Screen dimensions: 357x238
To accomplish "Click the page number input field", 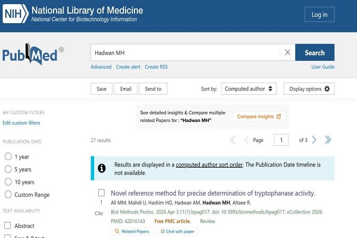I will click(281, 140).
